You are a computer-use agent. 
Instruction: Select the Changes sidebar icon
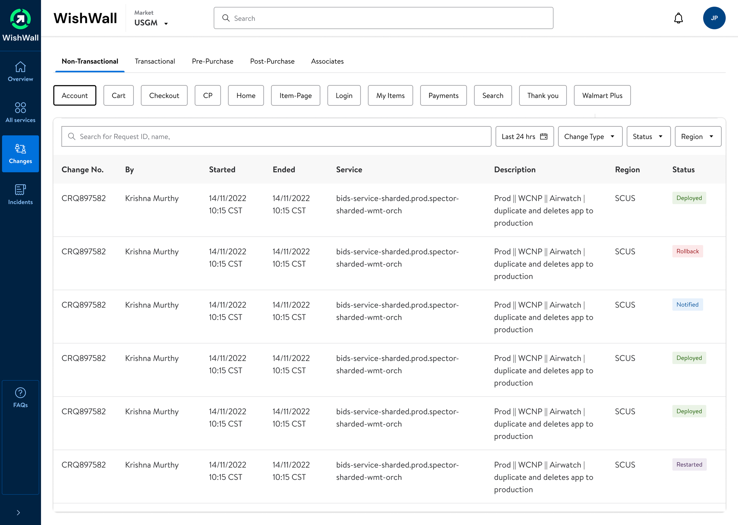click(20, 149)
